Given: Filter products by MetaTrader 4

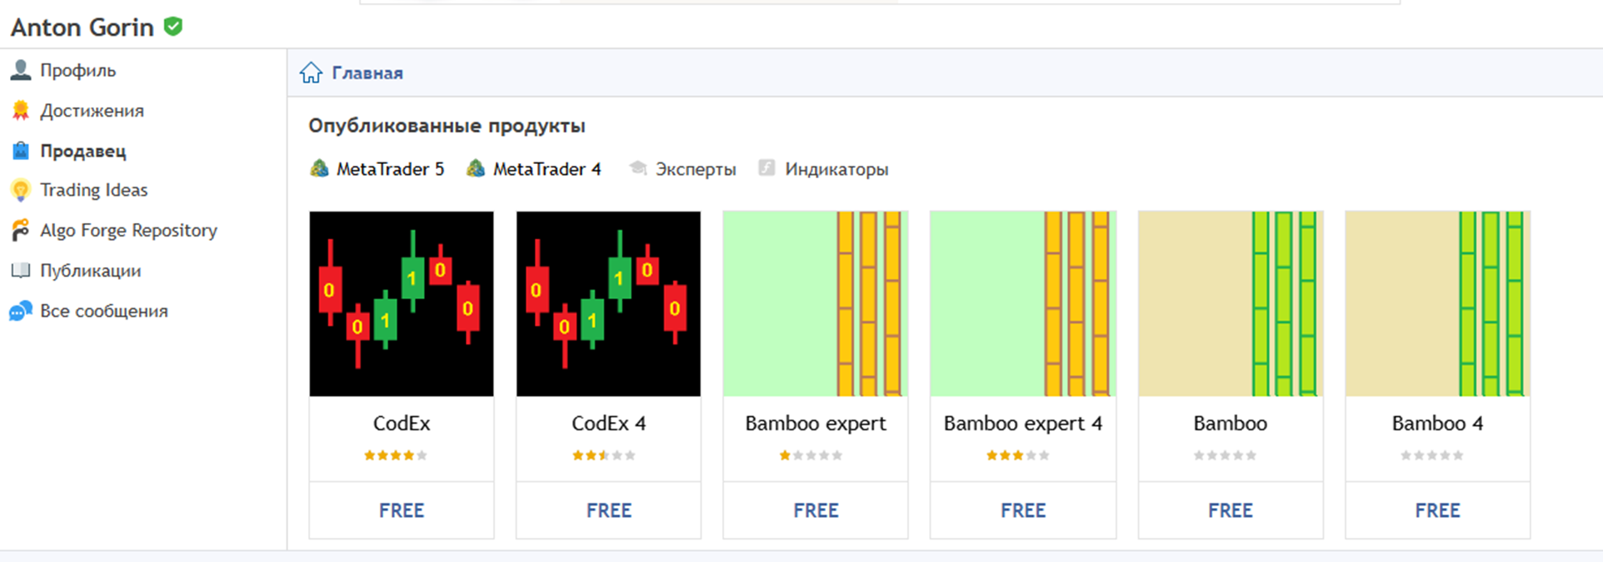Looking at the screenshot, I should pos(533,169).
